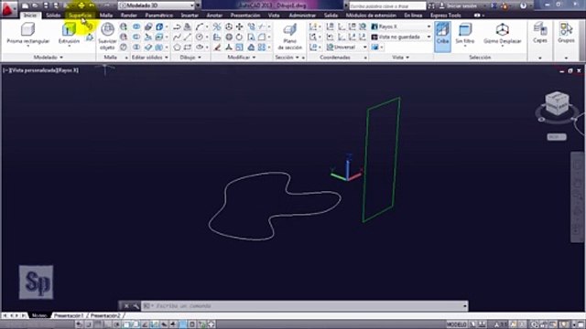Click the Plano de sección icon

tap(289, 30)
